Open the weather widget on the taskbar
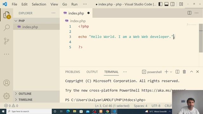This screenshot has height=114, width=203. 156,111
